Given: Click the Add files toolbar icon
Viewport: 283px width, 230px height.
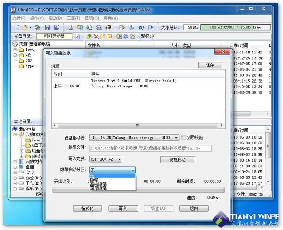Looking at the screenshot, I should point(122,27).
